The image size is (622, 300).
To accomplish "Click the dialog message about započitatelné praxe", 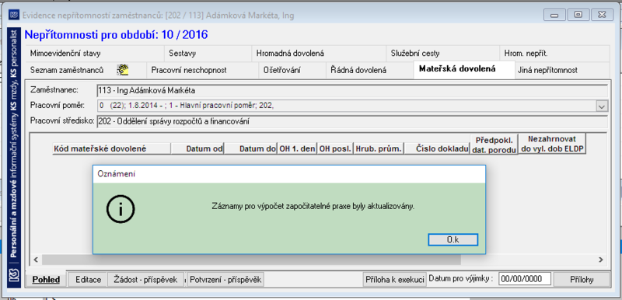I will [x=313, y=207].
